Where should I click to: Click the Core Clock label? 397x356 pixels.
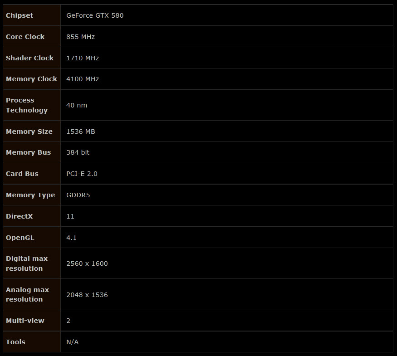[x=25, y=37]
